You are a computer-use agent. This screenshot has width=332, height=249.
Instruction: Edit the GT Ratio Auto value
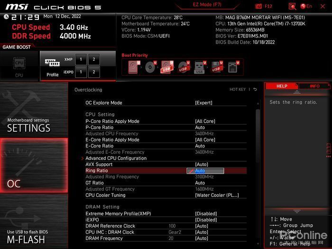pos(200,183)
